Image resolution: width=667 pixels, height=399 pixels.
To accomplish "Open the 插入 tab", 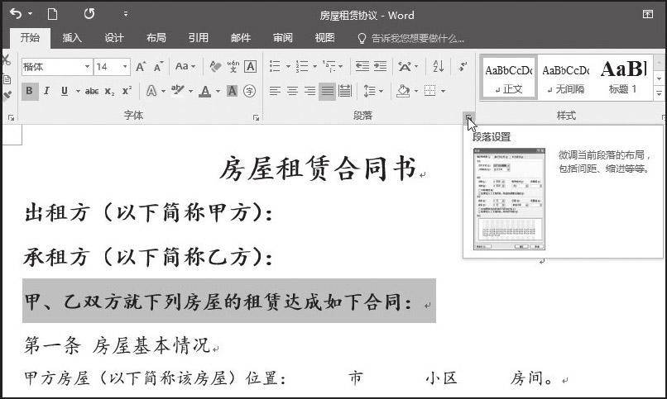I will tap(72, 38).
